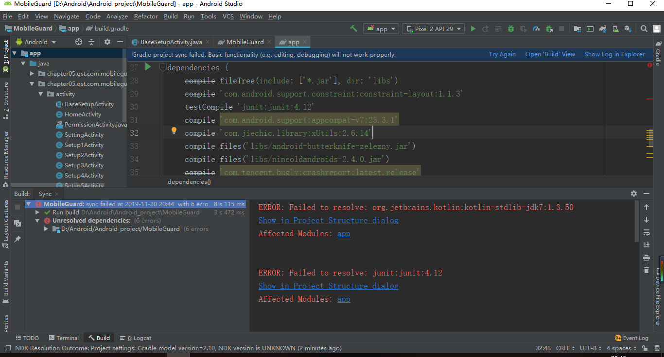Open the Pixel 2 API 29 device dropdown
The width and height of the screenshot is (664, 357).
[x=433, y=28]
